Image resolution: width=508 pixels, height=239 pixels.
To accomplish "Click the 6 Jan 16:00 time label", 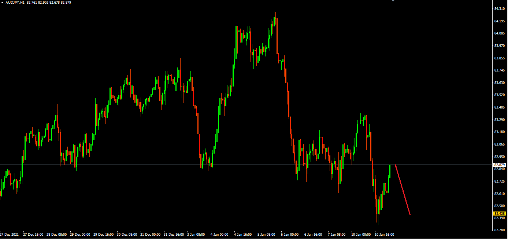I will pyautogui.click(x=313, y=234).
